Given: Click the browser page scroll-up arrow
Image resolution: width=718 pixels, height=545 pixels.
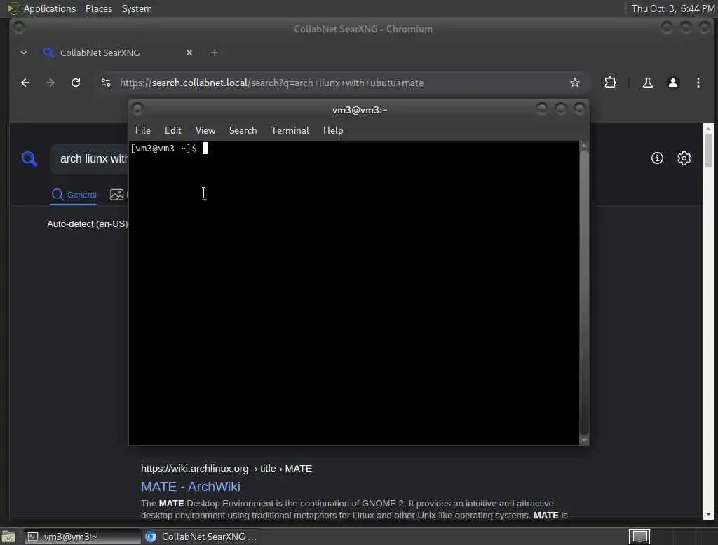Looking at the screenshot, I should click(x=708, y=129).
